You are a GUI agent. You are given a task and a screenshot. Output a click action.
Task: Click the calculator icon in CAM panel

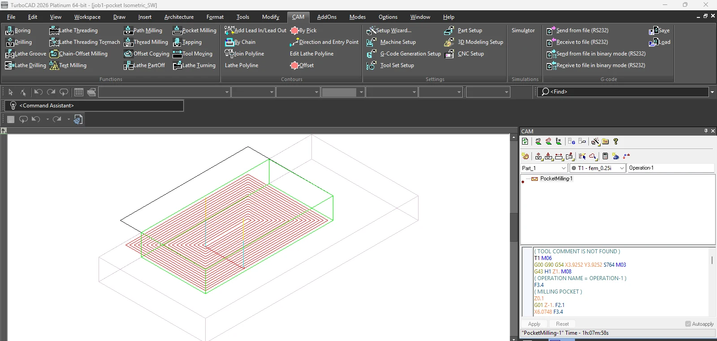[605, 156]
